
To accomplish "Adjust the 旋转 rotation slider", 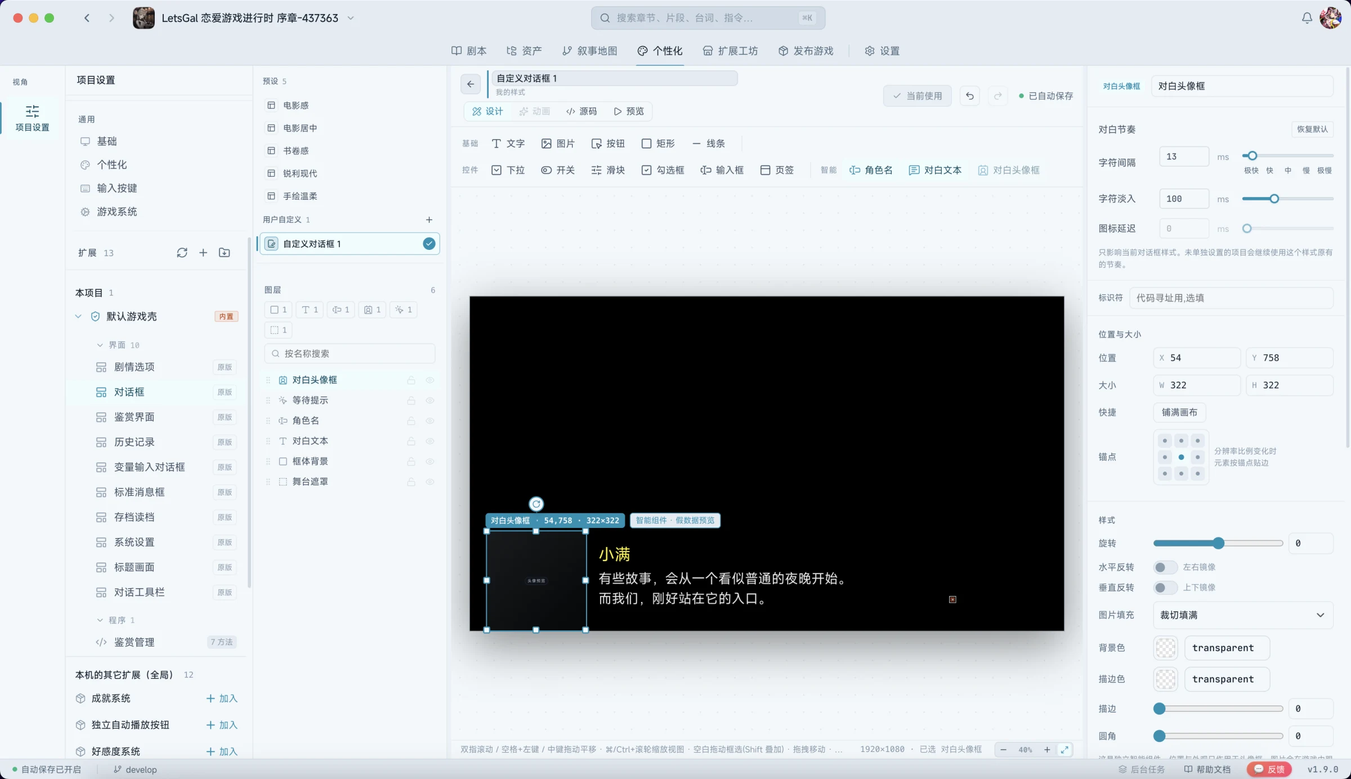I will point(1218,543).
